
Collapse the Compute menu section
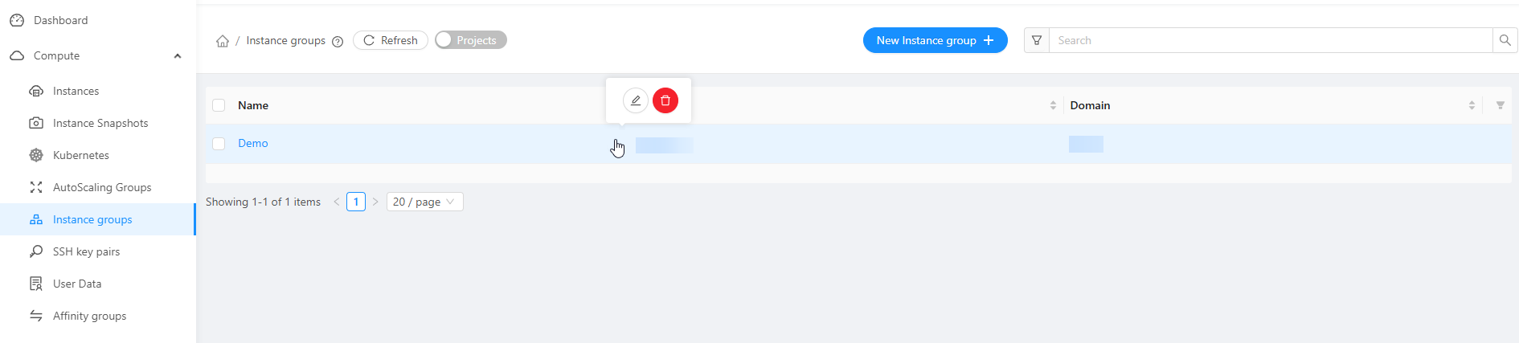[178, 55]
